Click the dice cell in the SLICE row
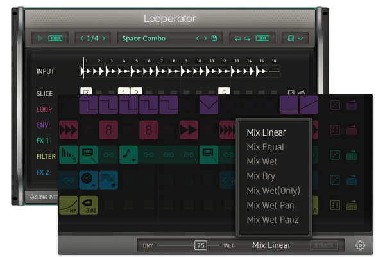The height and width of the screenshot is (257, 385). pyautogui.click(x=86, y=91)
